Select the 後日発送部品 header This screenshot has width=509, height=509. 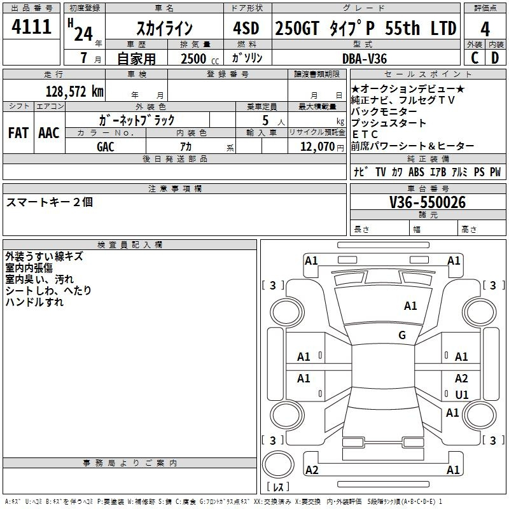click(174, 158)
